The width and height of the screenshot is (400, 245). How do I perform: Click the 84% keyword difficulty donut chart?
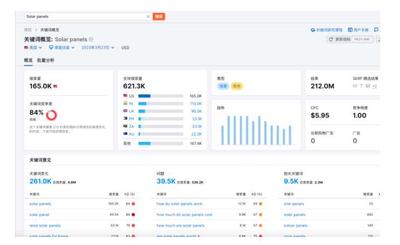point(52,115)
